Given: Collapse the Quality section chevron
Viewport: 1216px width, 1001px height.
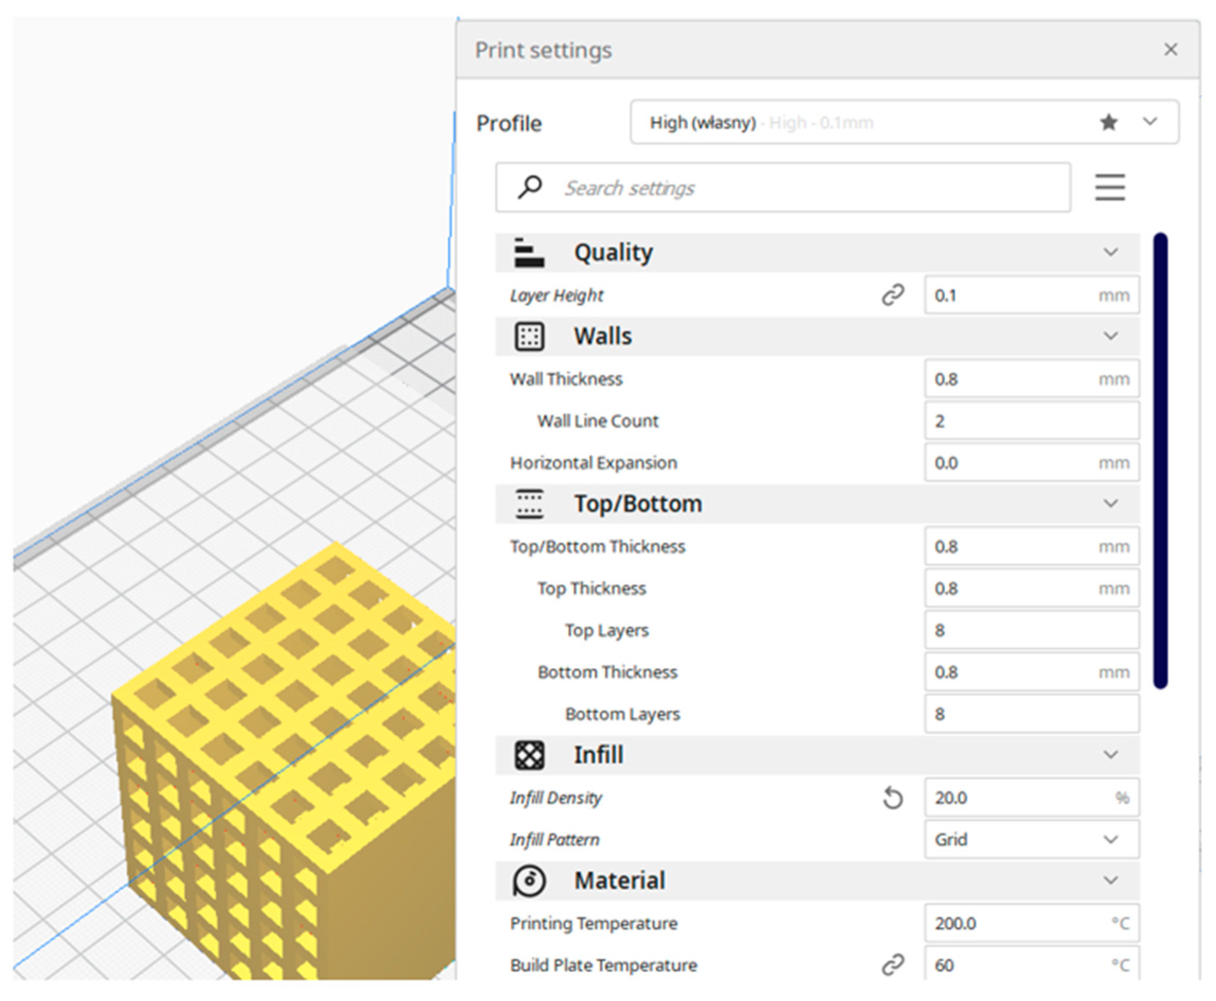Looking at the screenshot, I should click(x=1110, y=253).
